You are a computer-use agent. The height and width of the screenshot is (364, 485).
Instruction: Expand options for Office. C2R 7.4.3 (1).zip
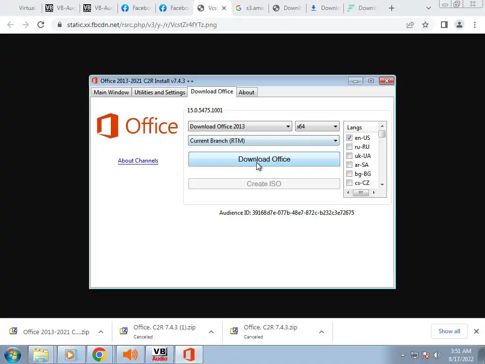[211, 332]
